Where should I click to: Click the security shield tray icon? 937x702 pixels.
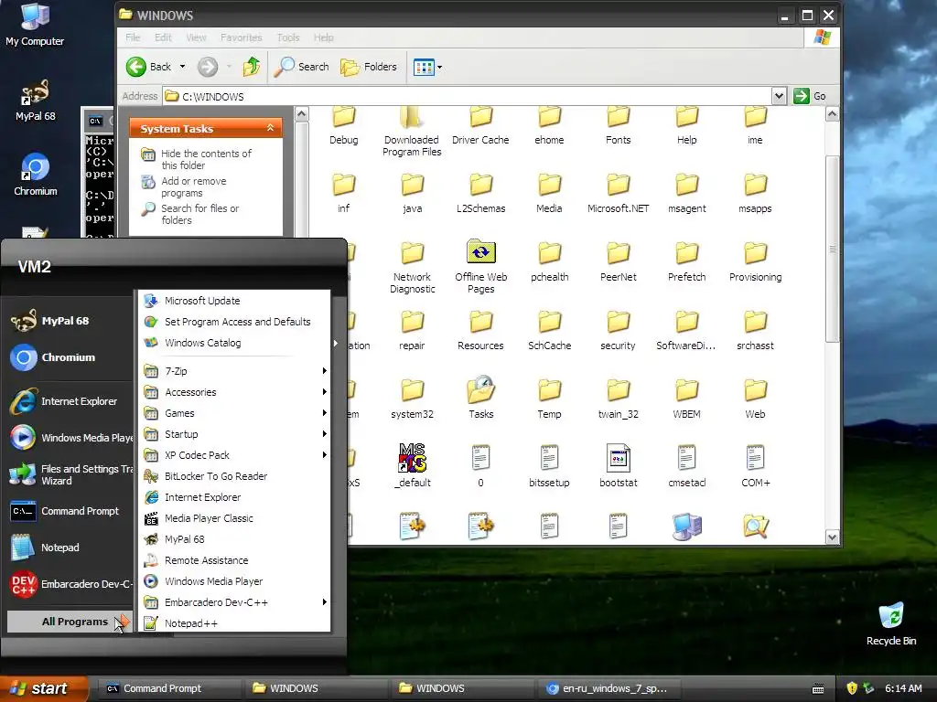[x=852, y=688]
